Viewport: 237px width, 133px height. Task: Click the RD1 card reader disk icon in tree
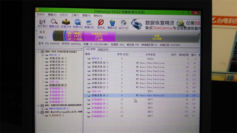tap(42, 105)
